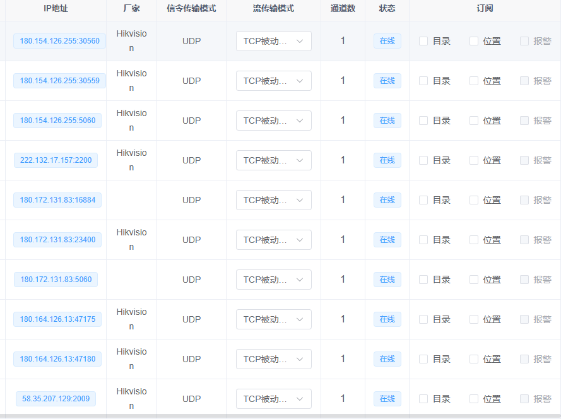The image size is (561, 419).
Task: Check 位置 for the 222.132.17.157:2200 device
Action: tap(473, 160)
